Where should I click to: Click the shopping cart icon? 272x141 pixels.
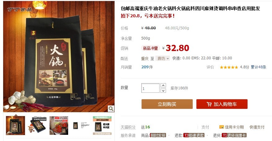tap(209, 104)
